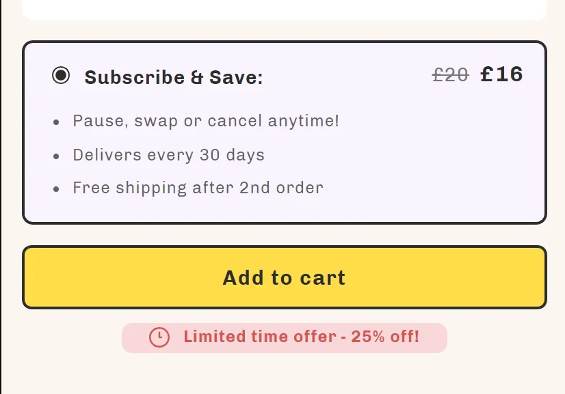The image size is (565, 394).
Task: Select the Subscribe & Save radio button
Action: (x=61, y=76)
